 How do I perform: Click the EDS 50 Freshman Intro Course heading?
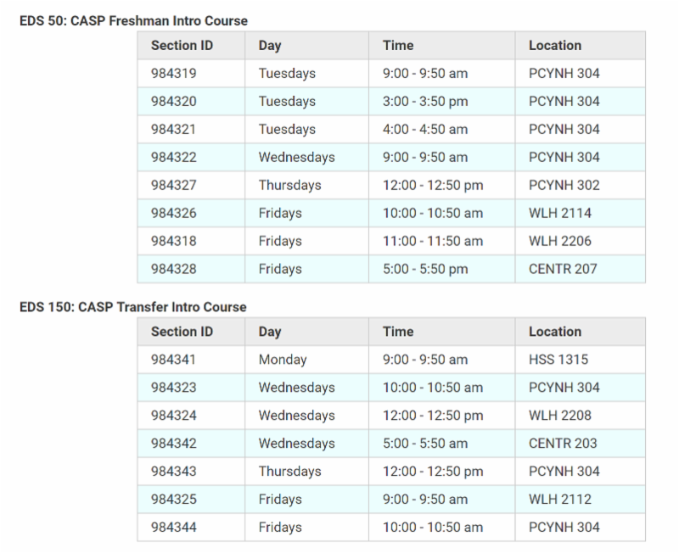pos(133,20)
